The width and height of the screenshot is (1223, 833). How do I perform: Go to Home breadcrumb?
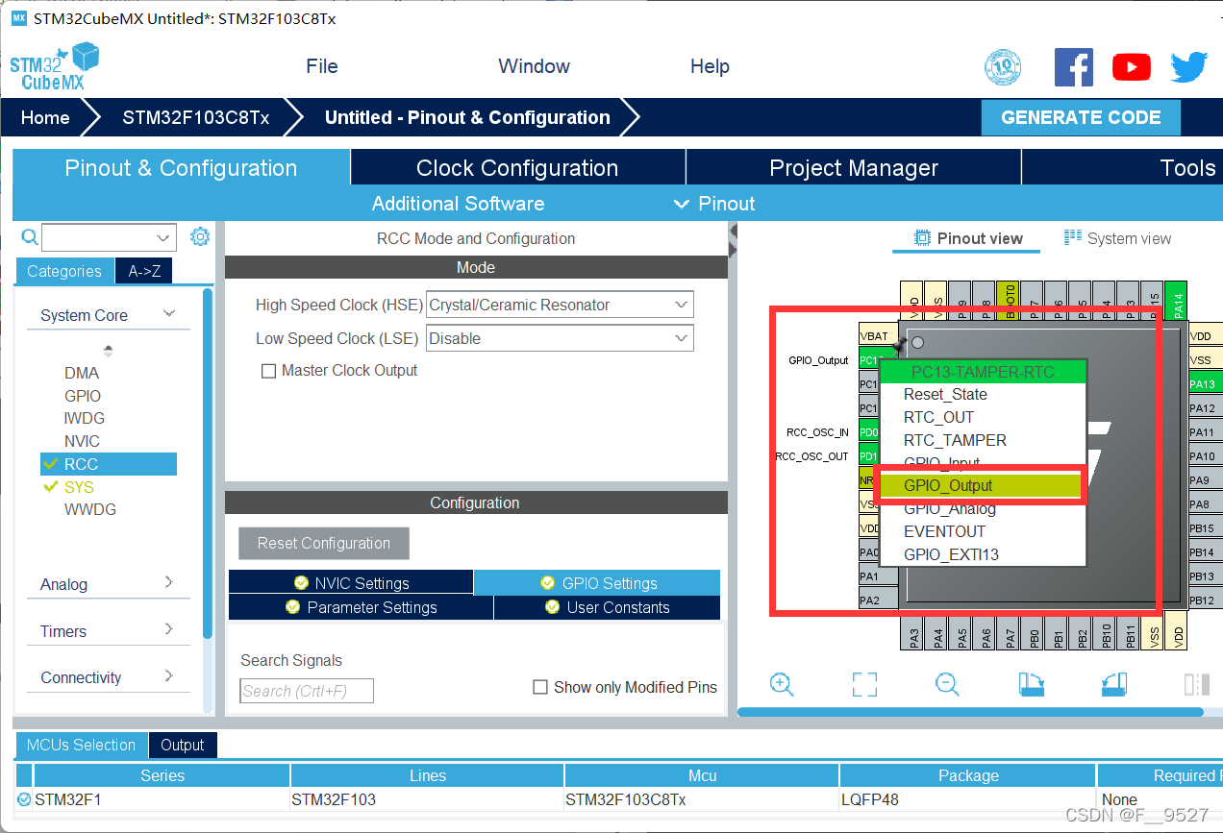[45, 117]
